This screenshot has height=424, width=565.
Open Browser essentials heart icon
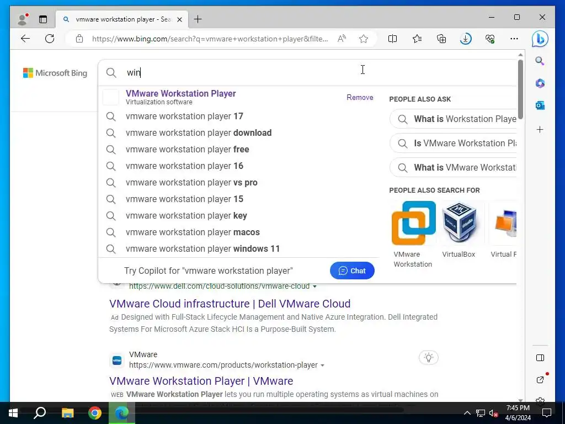pos(490,39)
